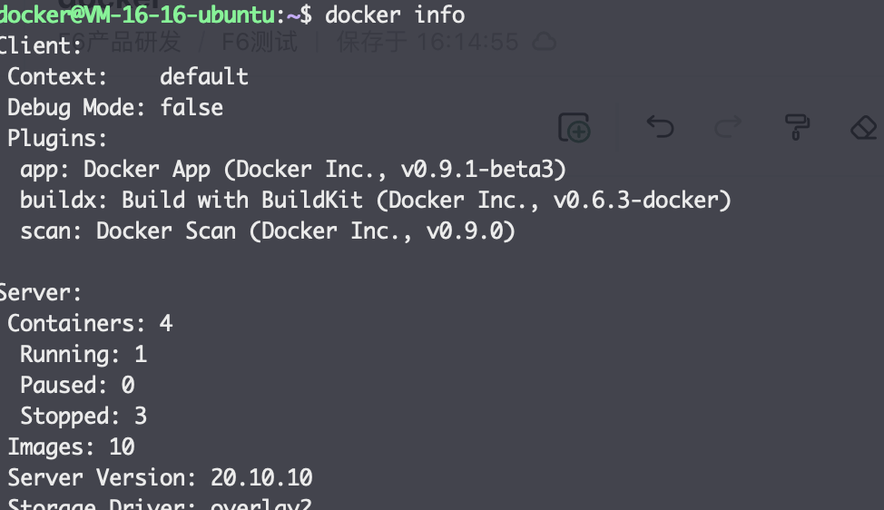
Task: Open the F6测试 breadcrumb item
Action: (260, 42)
